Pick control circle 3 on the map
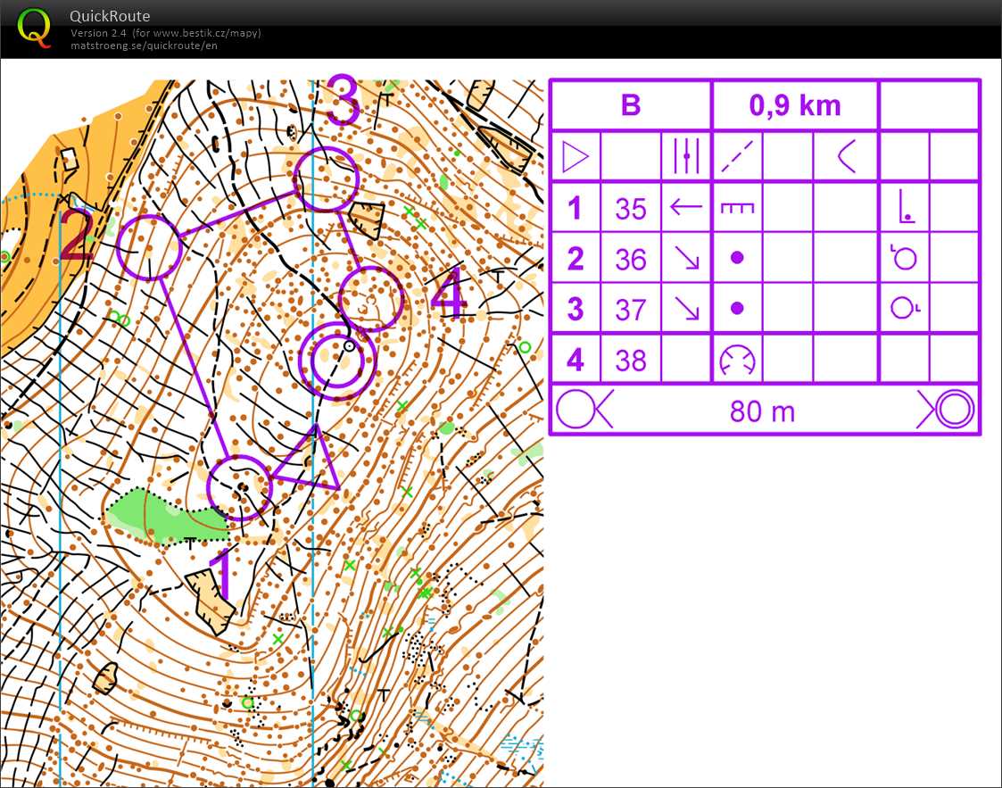Image resolution: width=1002 pixels, height=788 pixels. 327,179
